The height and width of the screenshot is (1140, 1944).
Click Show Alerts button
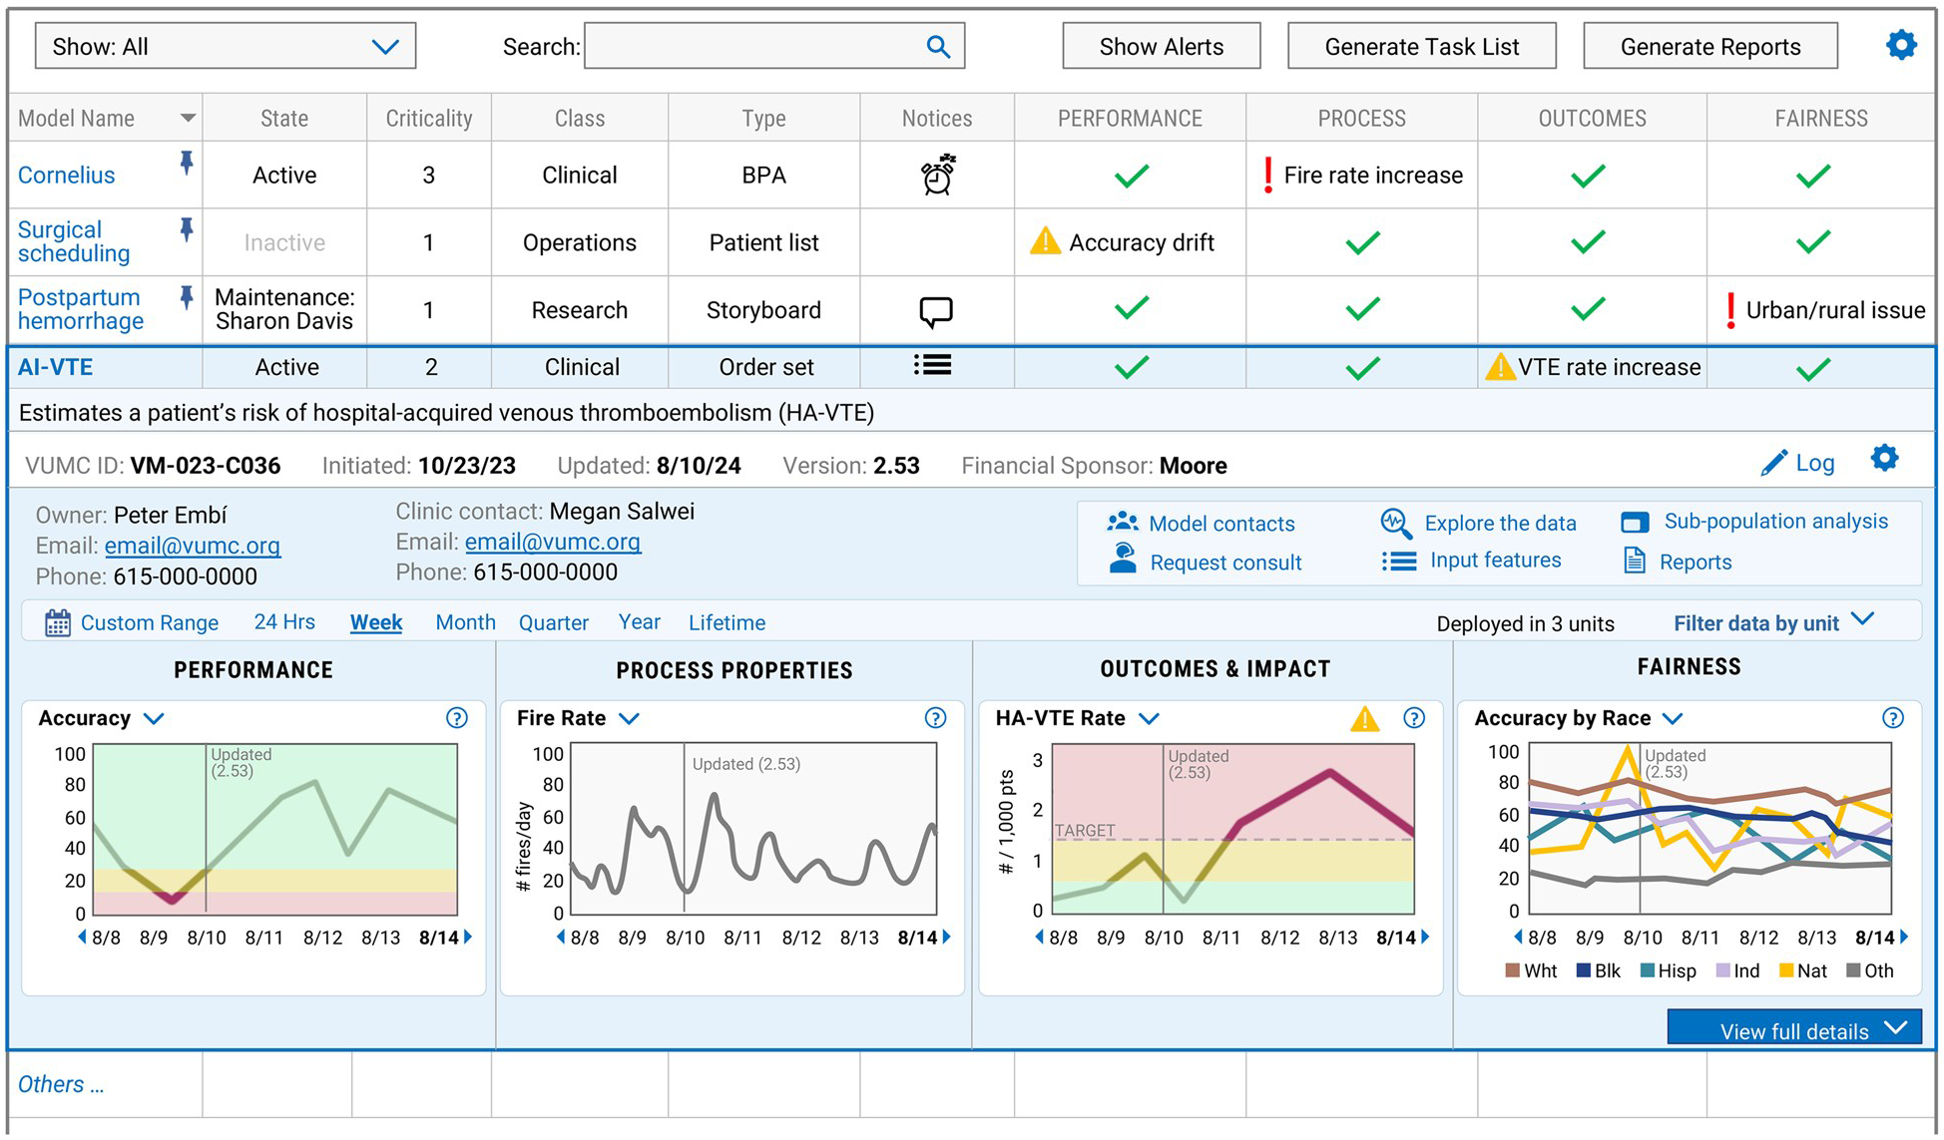pos(1162,46)
